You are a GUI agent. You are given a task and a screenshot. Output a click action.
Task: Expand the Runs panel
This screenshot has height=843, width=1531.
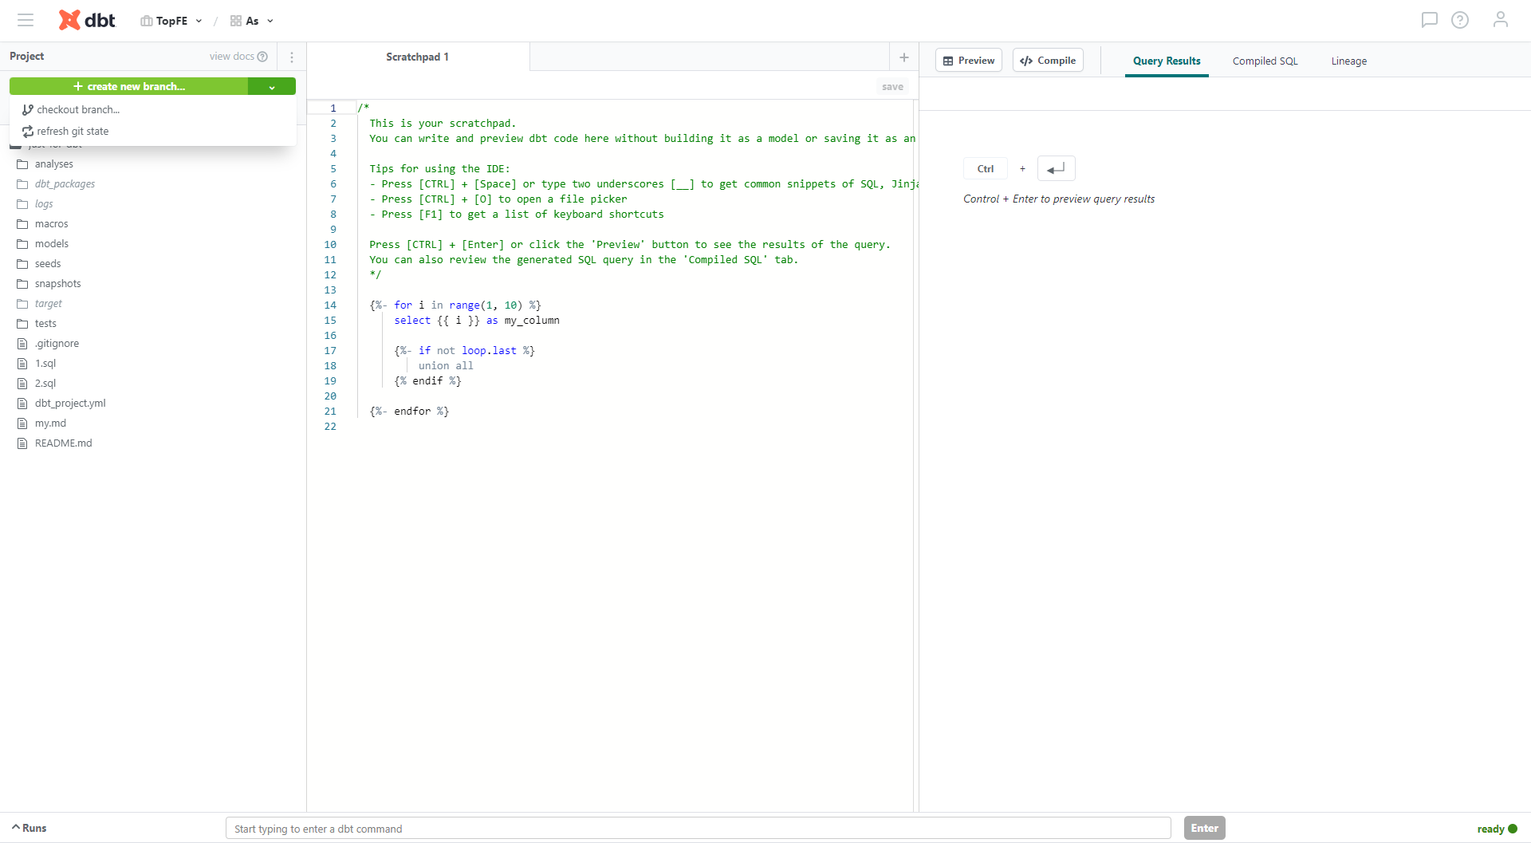click(30, 828)
